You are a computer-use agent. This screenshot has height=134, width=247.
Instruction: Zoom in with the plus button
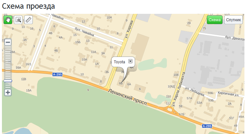(x=8, y=93)
